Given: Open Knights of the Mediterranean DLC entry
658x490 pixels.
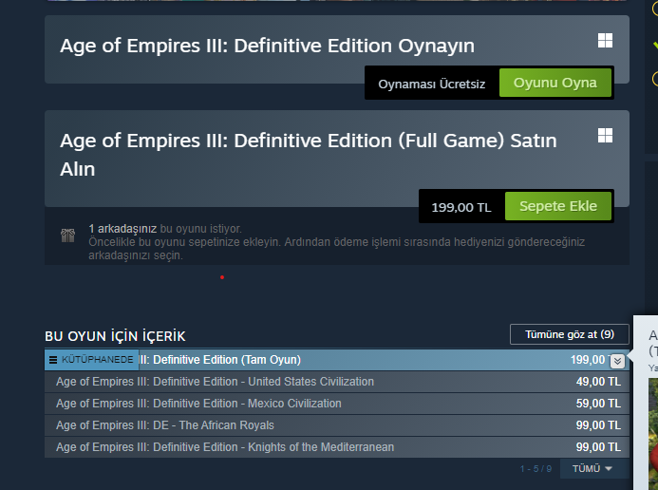Looking at the screenshot, I should pyautogui.click(x=225, y=447).
